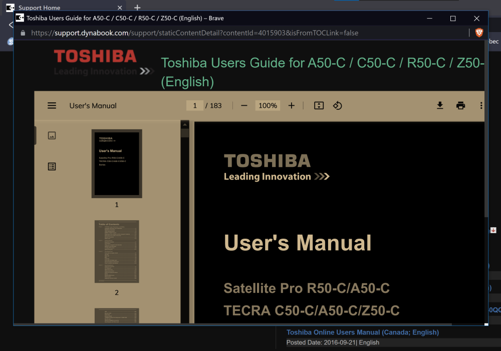501x351 pixels.
Task: Select page 1 thumbnail
Action: click(x=117, y=163)
